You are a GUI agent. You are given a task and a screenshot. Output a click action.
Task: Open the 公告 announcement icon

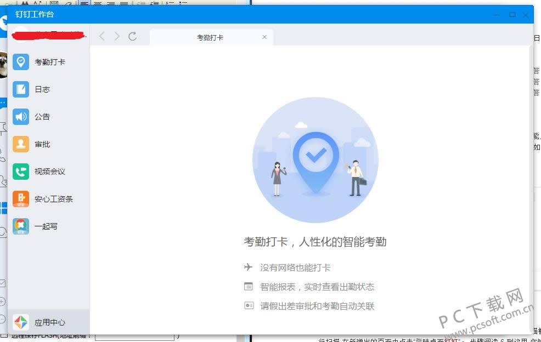[21, 116]
